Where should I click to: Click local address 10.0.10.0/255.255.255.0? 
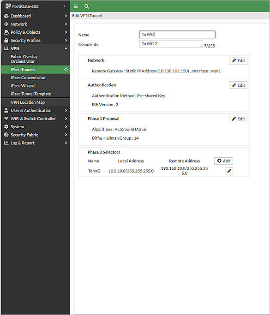(x=131, y=171)
